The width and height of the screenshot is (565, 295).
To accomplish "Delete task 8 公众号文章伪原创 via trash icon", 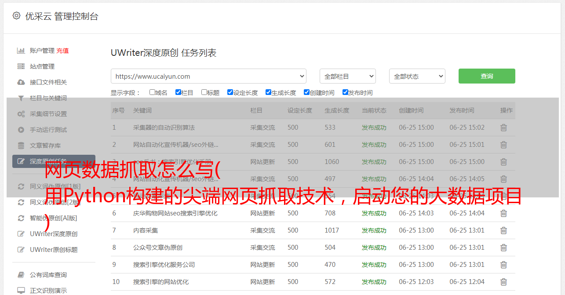I will [x=503, y=248].
